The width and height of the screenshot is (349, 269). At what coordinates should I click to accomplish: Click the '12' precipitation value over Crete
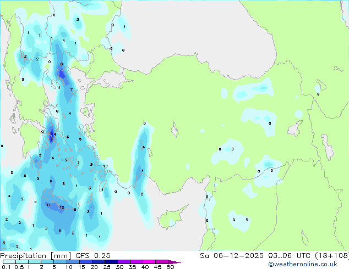tap(62, 207)
